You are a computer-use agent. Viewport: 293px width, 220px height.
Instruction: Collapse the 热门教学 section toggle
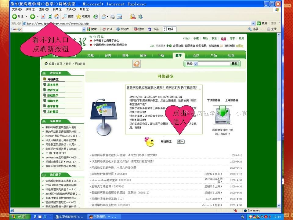[x=44, y=175]
